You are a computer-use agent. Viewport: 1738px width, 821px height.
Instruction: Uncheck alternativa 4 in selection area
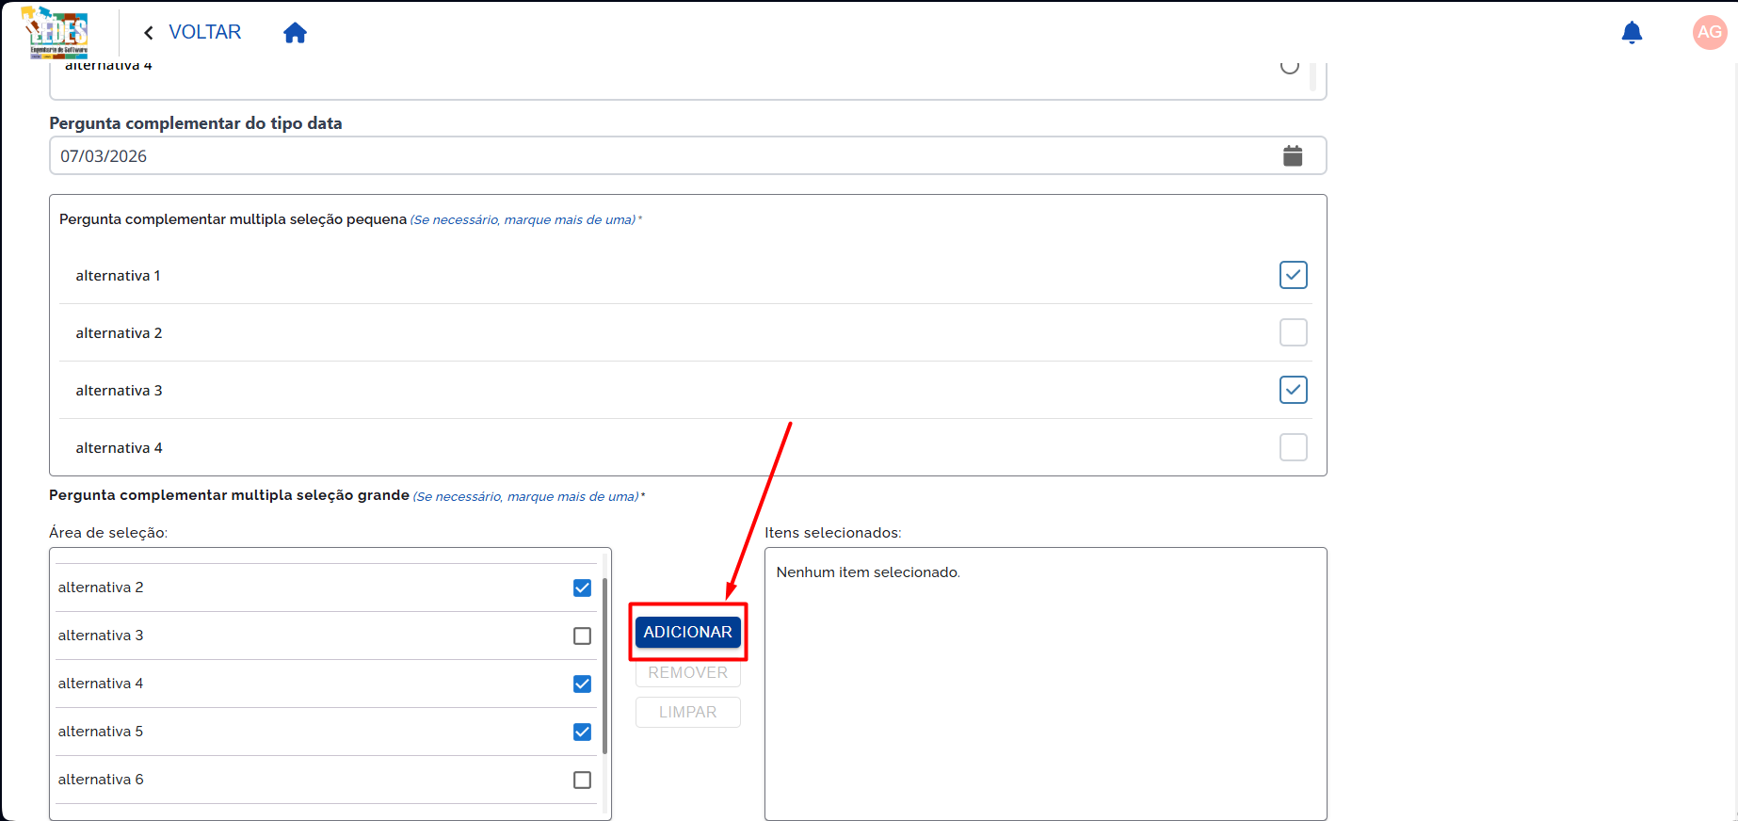(x=582, y=684)
